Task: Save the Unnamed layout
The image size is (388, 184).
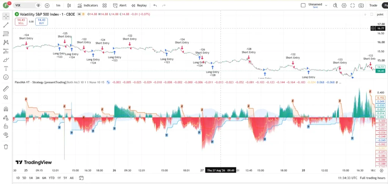Action: tap(315, 7)
